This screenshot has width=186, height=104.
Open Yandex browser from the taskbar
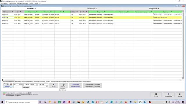click(102, 102)
